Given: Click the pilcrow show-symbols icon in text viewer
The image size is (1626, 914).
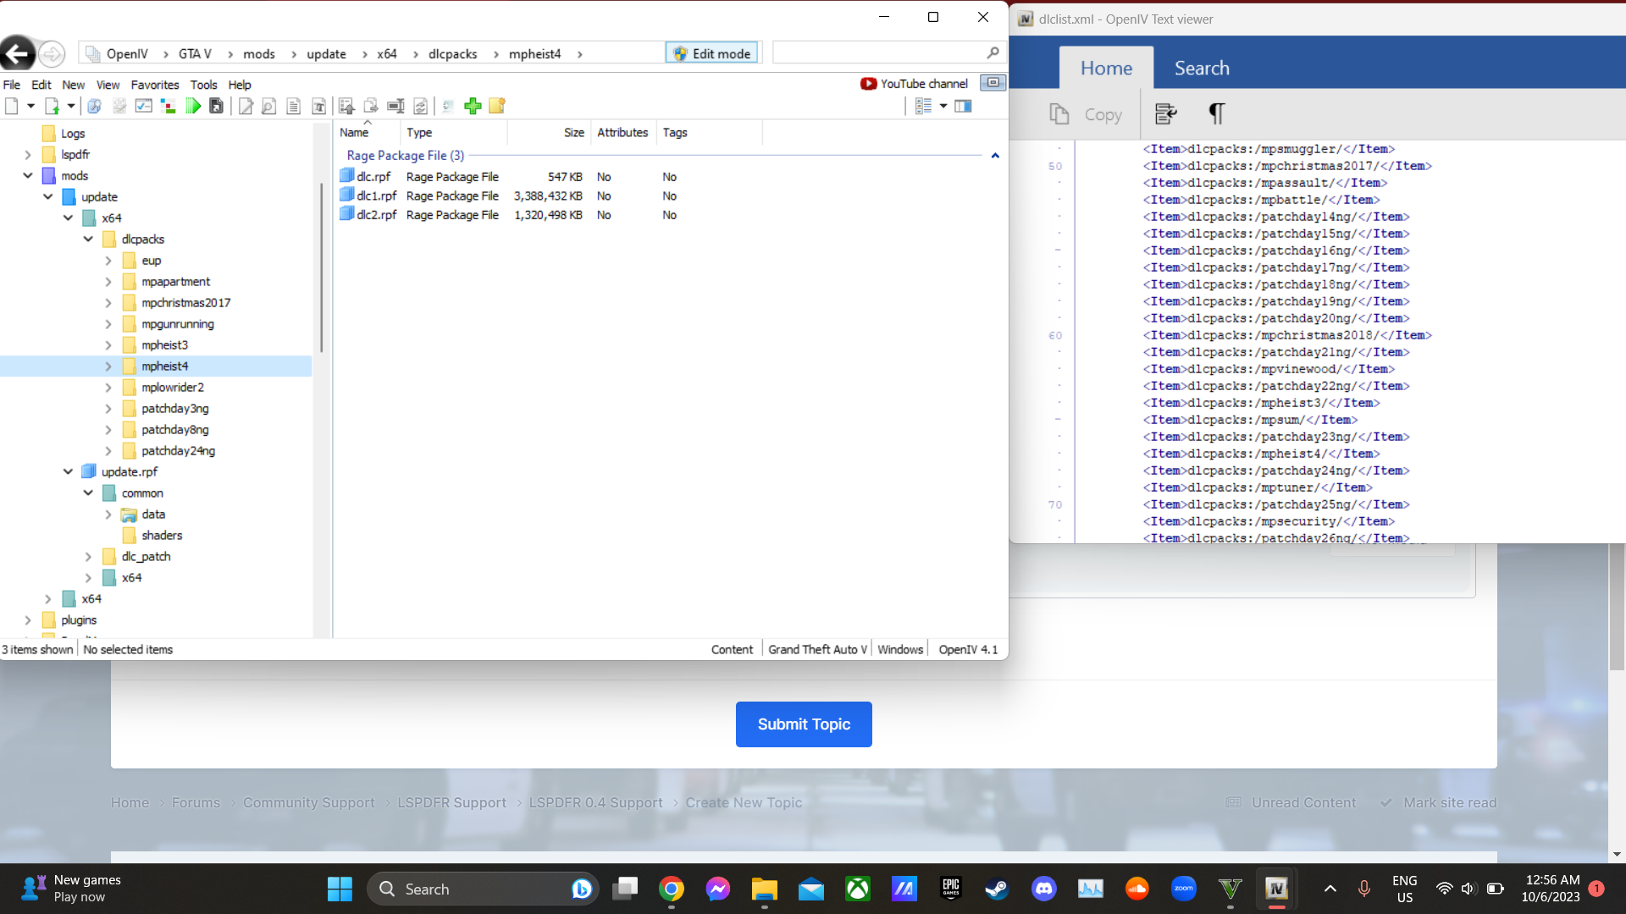Looking at the screenshot, I should click(1216, 113).
